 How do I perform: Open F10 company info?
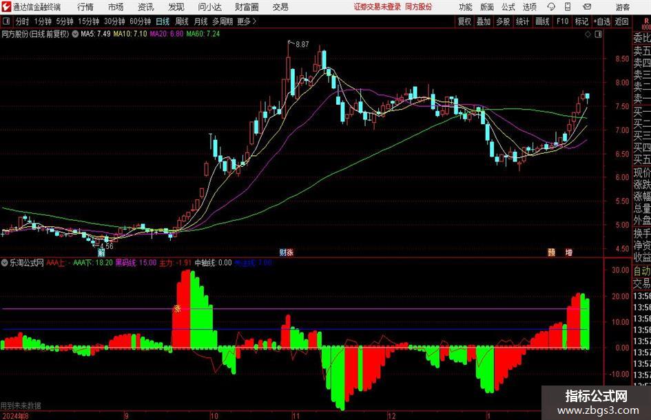coord(563,21)
